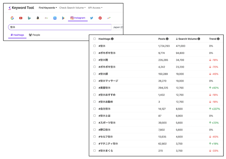Select the Bing platform icon
This screenshot has width=226, height=159.
tap(29, 18)
